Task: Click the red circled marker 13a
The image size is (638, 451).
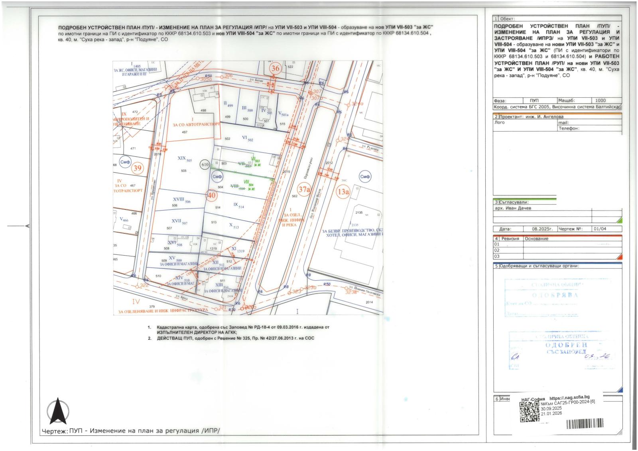Action: [x=343, y=191]
